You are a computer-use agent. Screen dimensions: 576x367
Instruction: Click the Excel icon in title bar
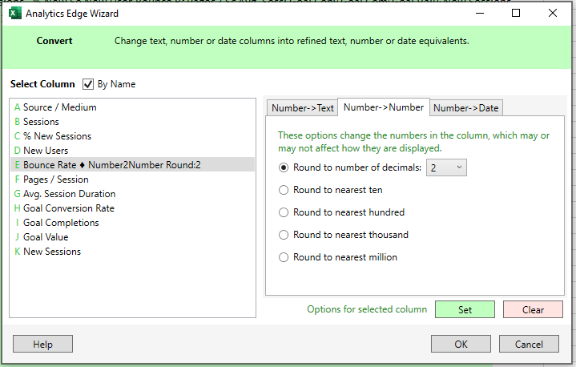point(13,13)
